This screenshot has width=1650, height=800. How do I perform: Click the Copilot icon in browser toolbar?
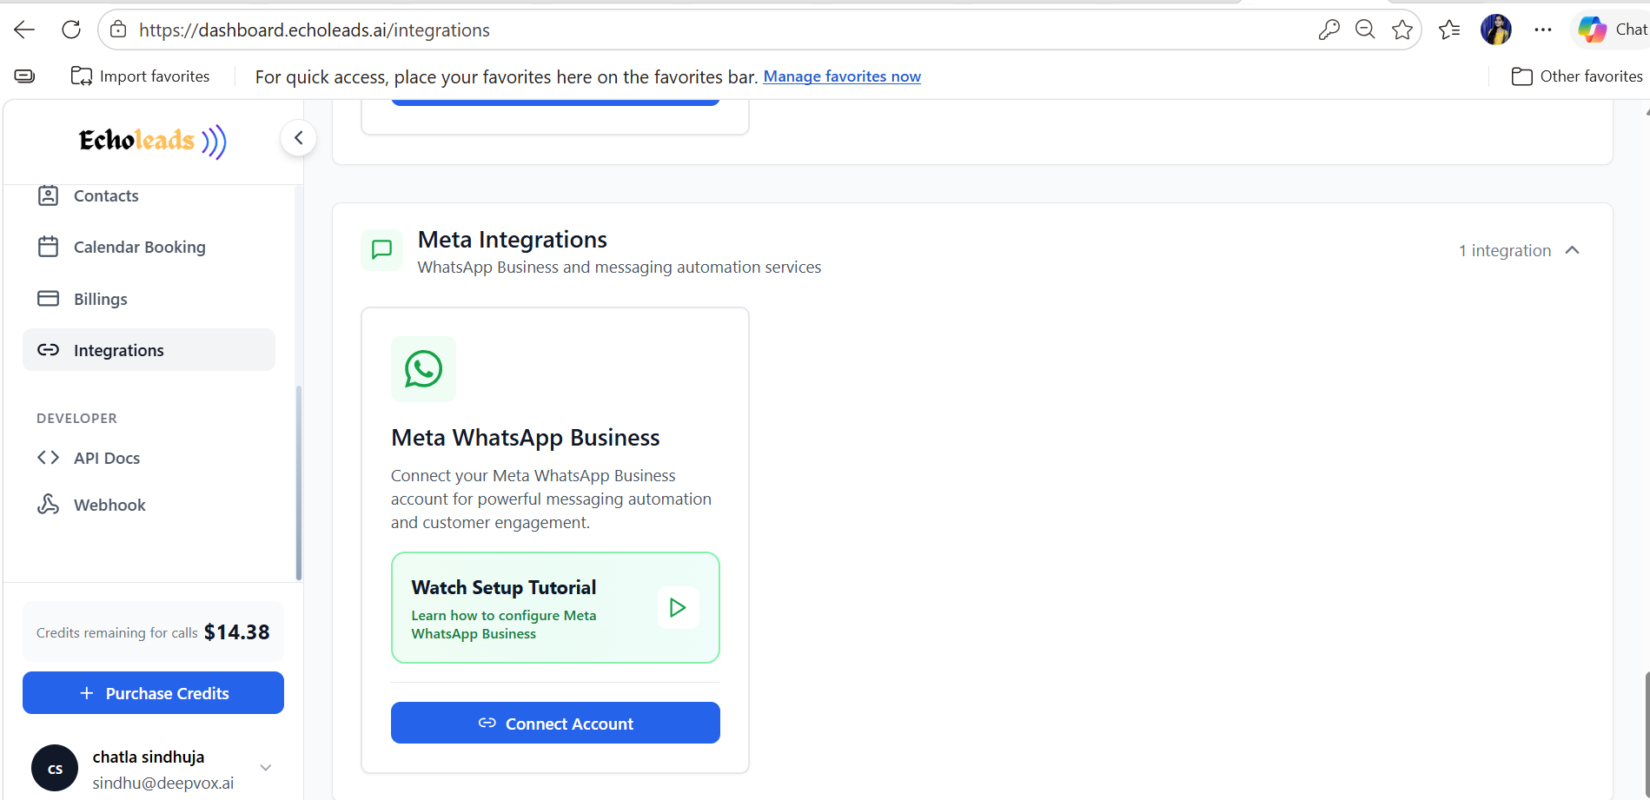[x=1593, y=29]
